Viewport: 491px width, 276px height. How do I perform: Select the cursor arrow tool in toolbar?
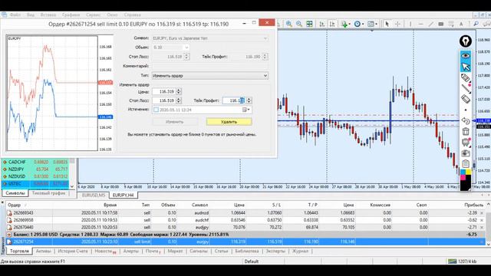(x=387, y=24)
